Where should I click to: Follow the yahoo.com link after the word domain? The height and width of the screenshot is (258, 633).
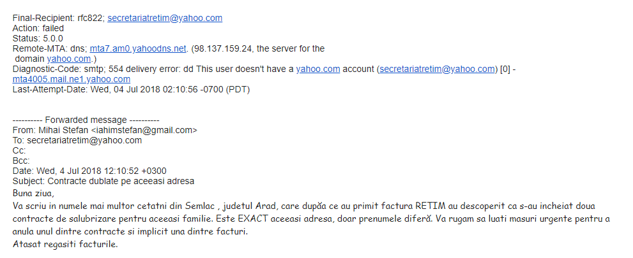(x=69, y=59)
